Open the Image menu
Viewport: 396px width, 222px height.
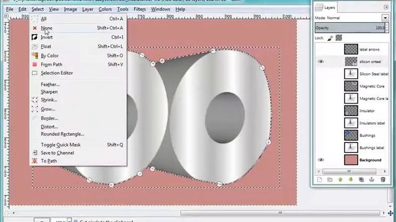pos(71,9)
